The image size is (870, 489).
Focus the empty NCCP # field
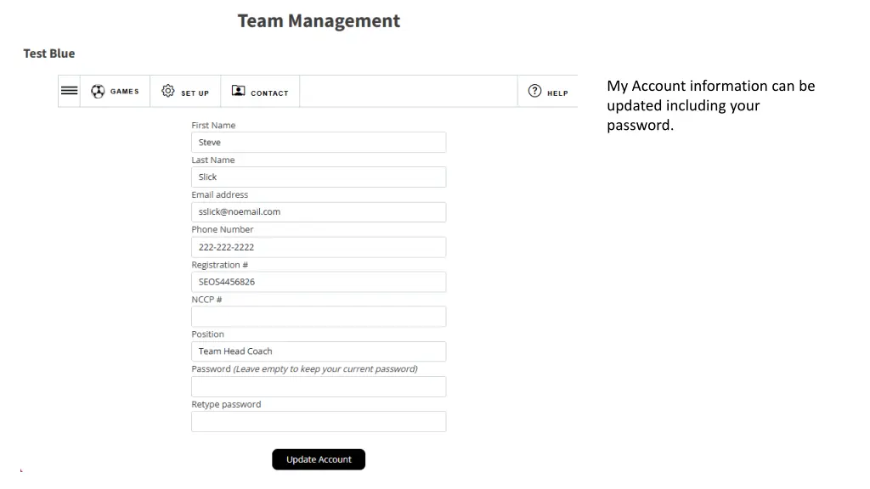(319, 316)
